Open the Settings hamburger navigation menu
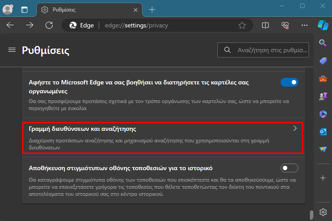Viewport: 332px width, 221px height. pyautogui.click(x=12, y=50)
